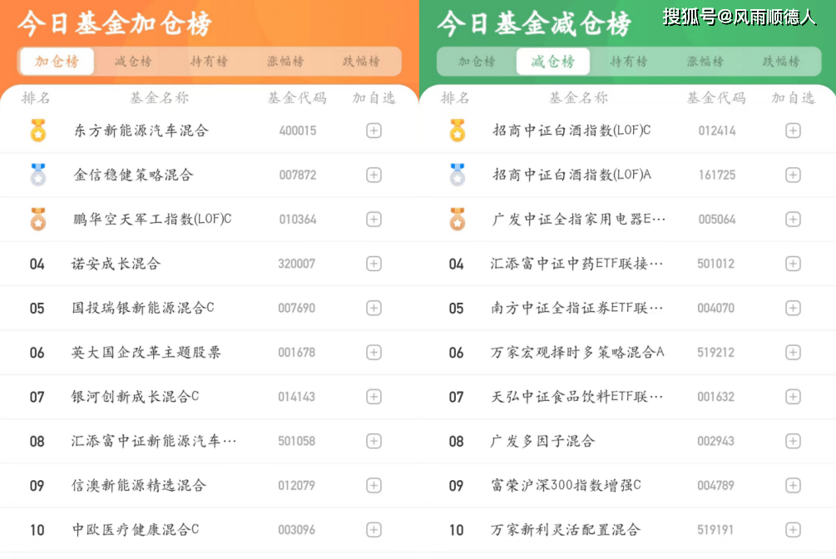Click fund code 010364
This screenshot has height=559, width=836.
[x=298, y=220]
